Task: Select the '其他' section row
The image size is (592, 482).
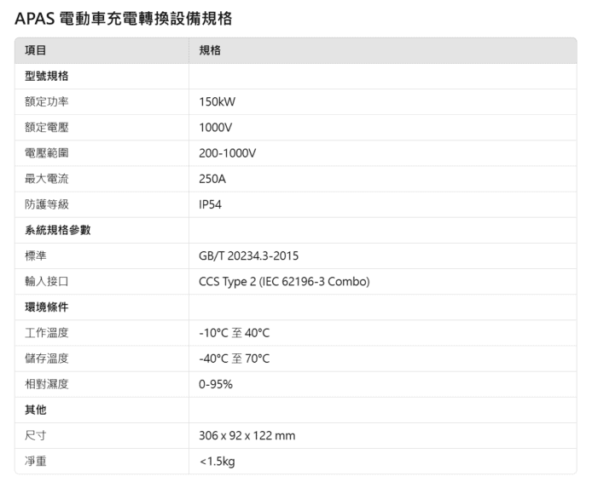Action: pos(36,410)
